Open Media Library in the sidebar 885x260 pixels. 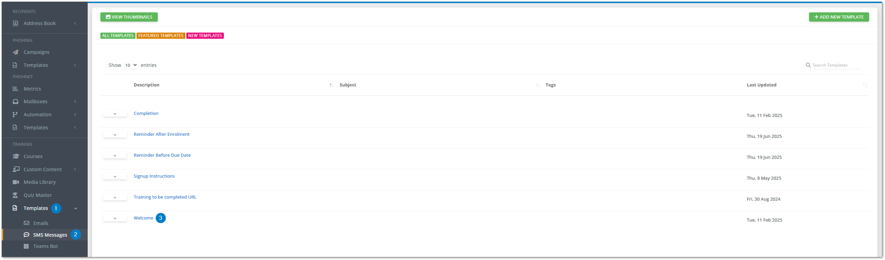[x=40, y=182]
